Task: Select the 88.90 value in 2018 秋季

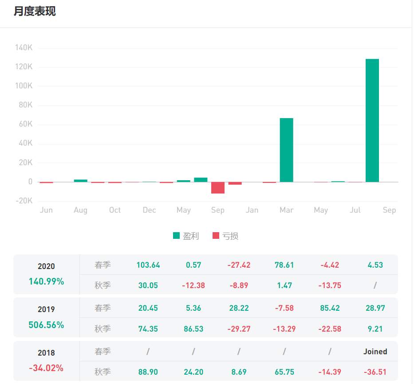Action: (148, 372)
